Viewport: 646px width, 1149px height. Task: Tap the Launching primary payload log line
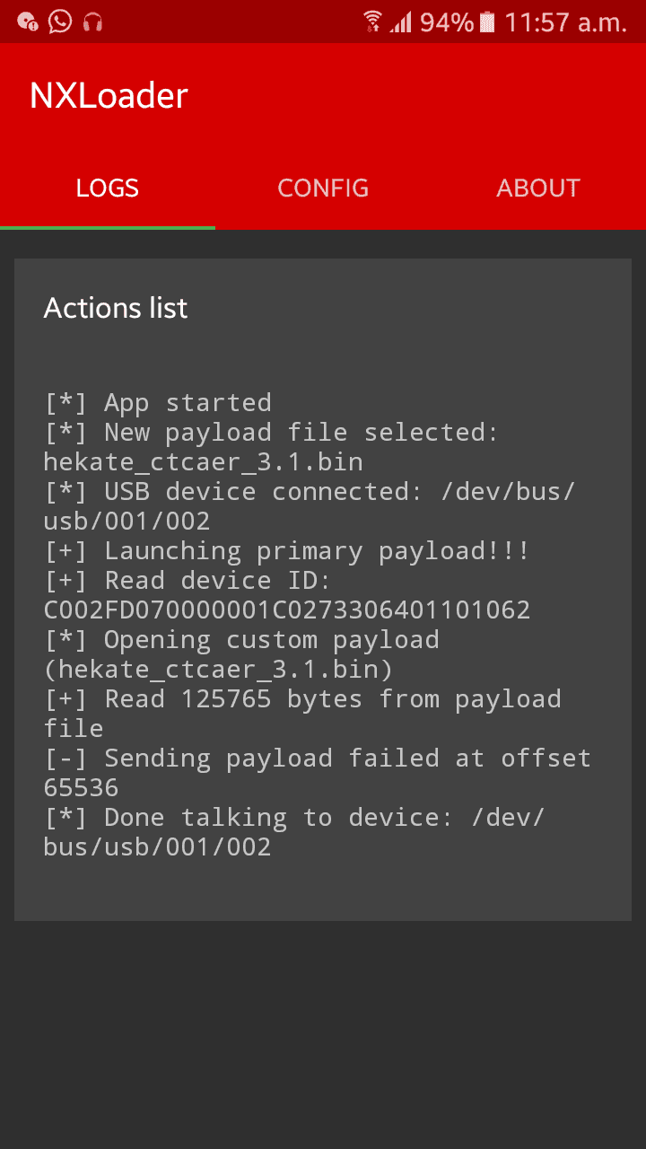point(287,550)
